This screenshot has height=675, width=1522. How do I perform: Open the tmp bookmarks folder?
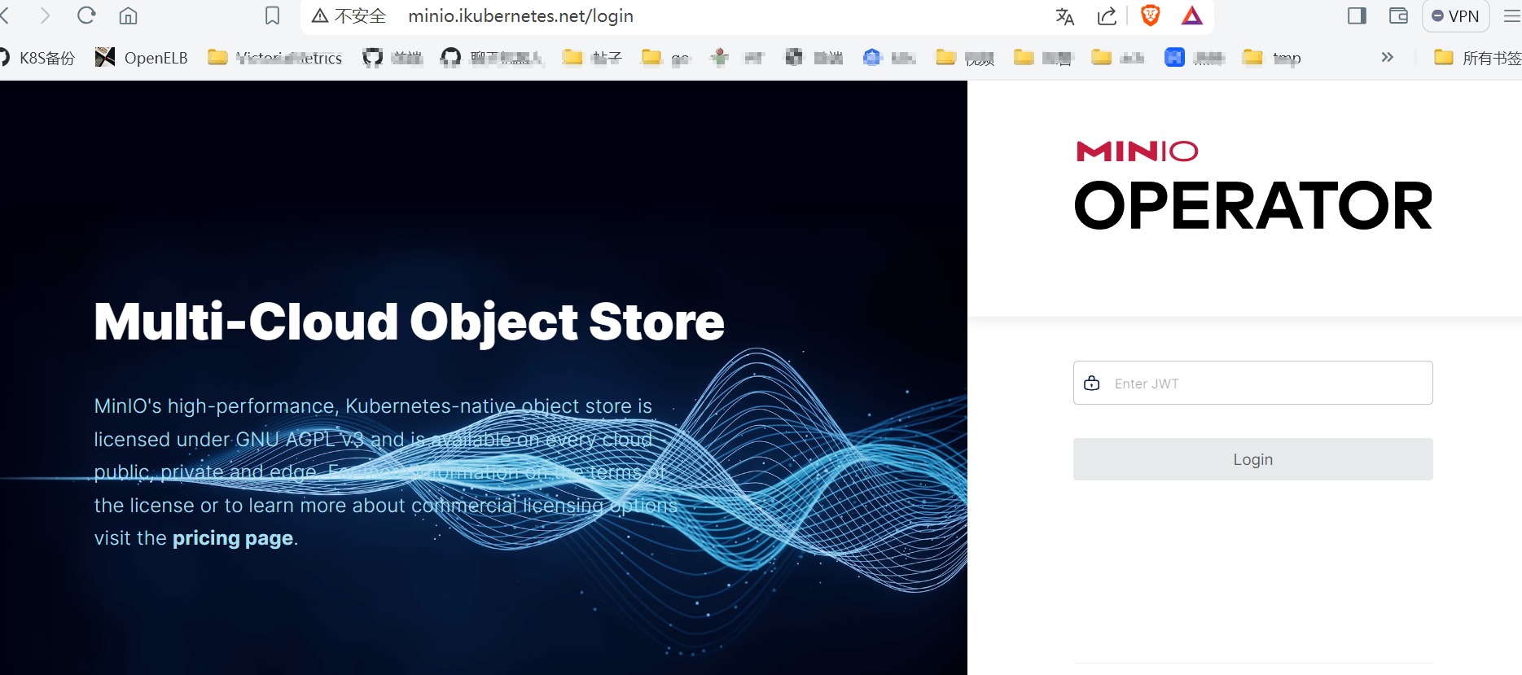1272,58
